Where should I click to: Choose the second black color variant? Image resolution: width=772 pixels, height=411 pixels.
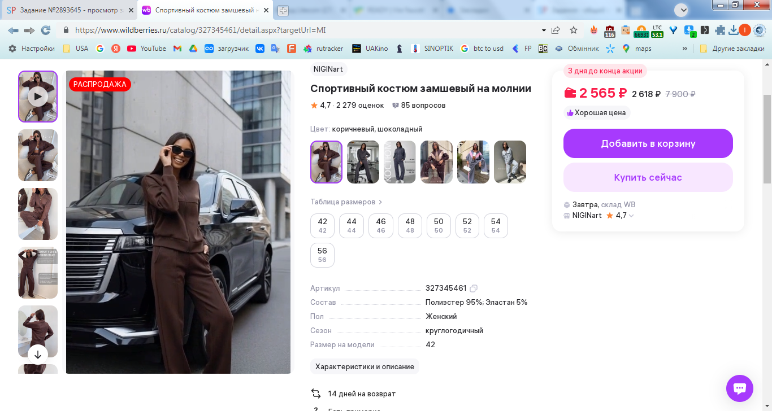pyautogui.click(x=363, y=162)
